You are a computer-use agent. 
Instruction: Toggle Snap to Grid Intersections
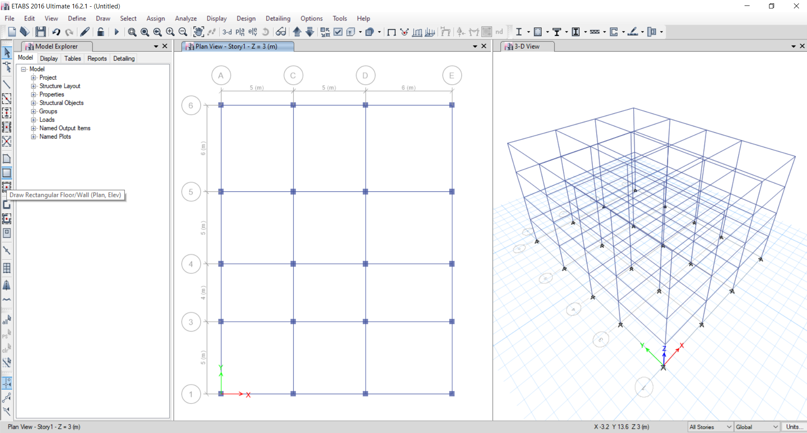coord(7,383)
